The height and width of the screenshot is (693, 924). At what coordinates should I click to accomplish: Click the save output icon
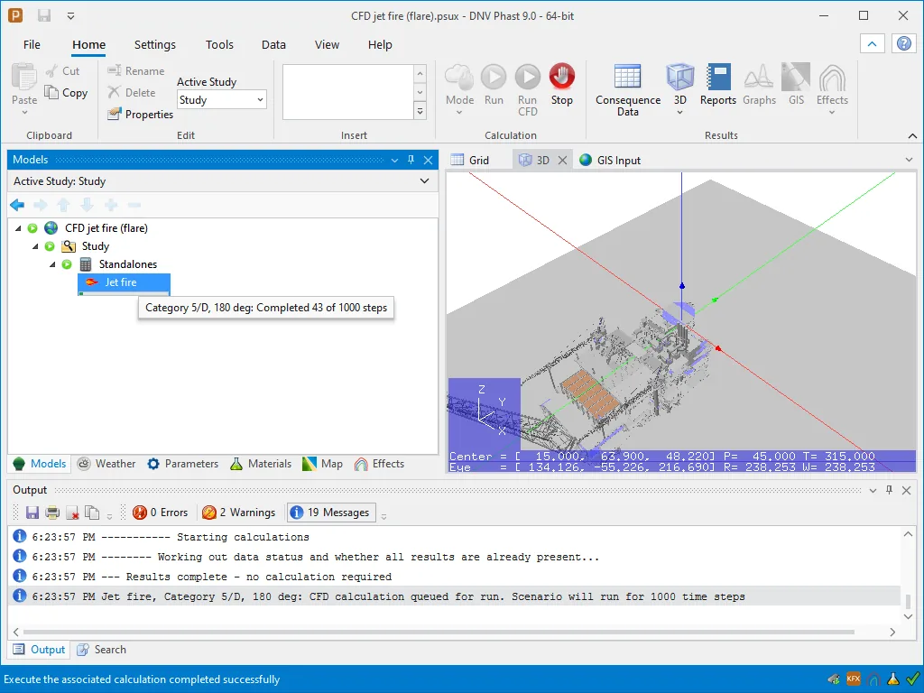tap(32, 513)
